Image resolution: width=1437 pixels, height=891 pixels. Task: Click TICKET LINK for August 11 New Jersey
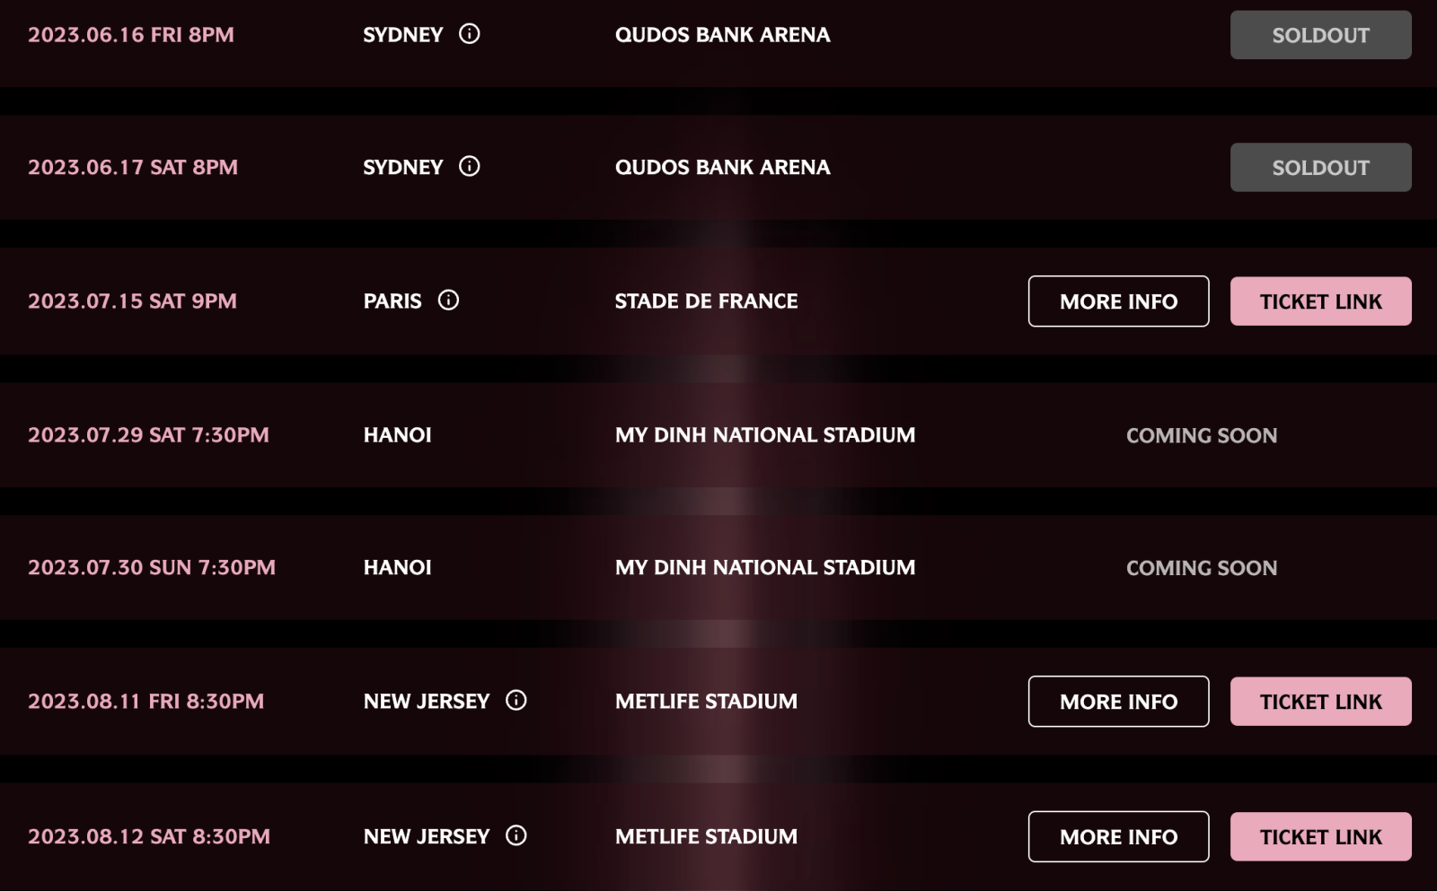[x=1320, y=701]
